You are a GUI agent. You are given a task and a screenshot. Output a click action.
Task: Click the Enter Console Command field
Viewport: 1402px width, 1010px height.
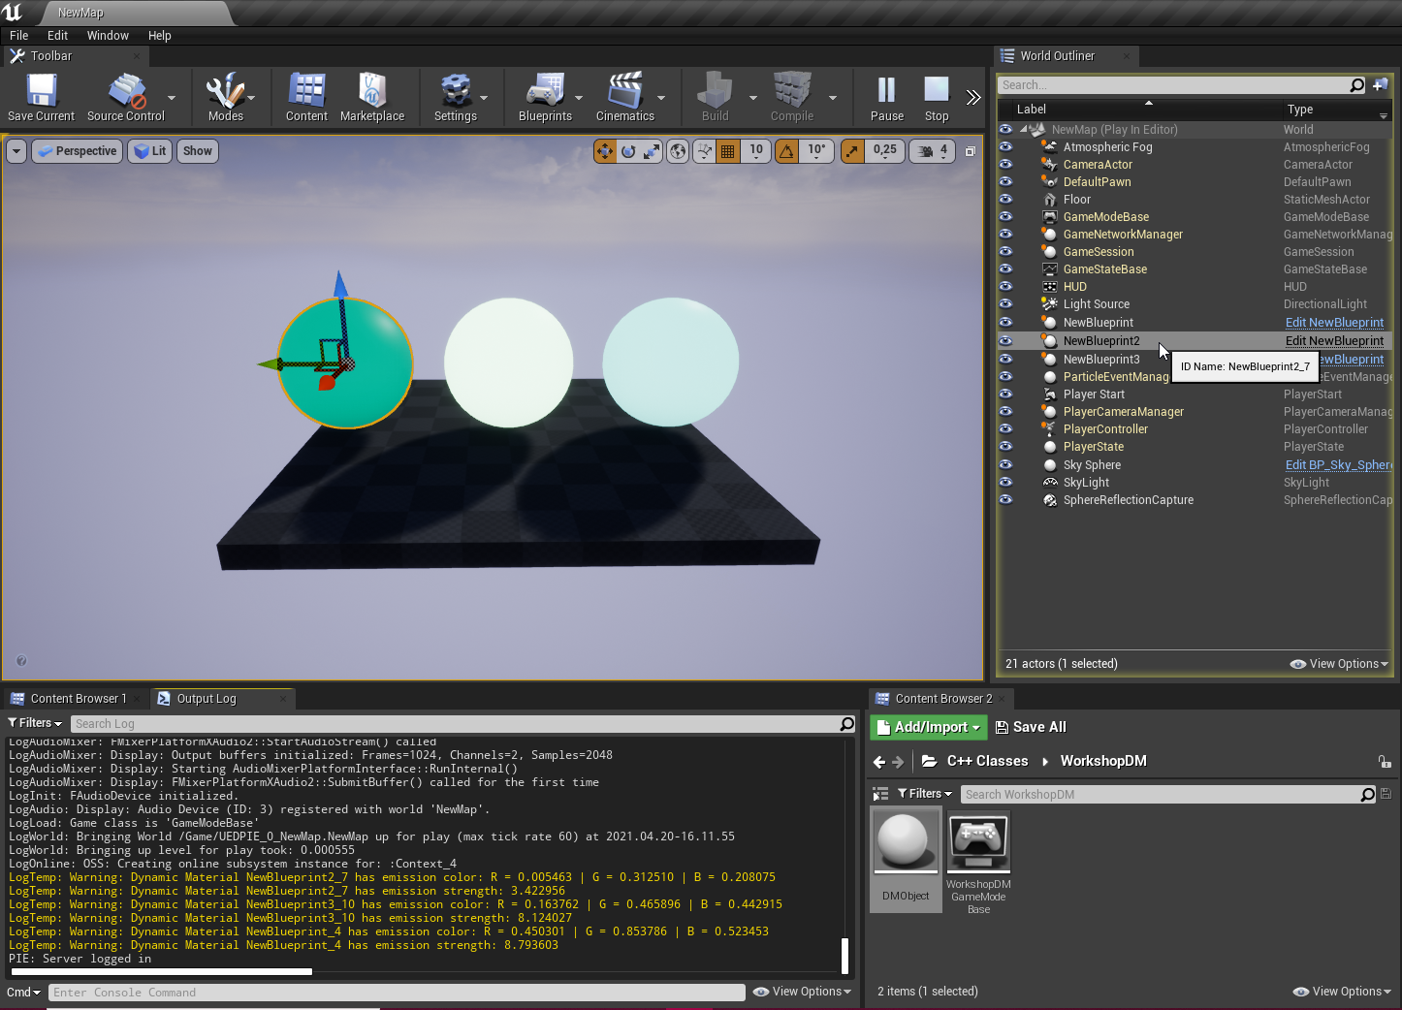[x=397, y=993]
